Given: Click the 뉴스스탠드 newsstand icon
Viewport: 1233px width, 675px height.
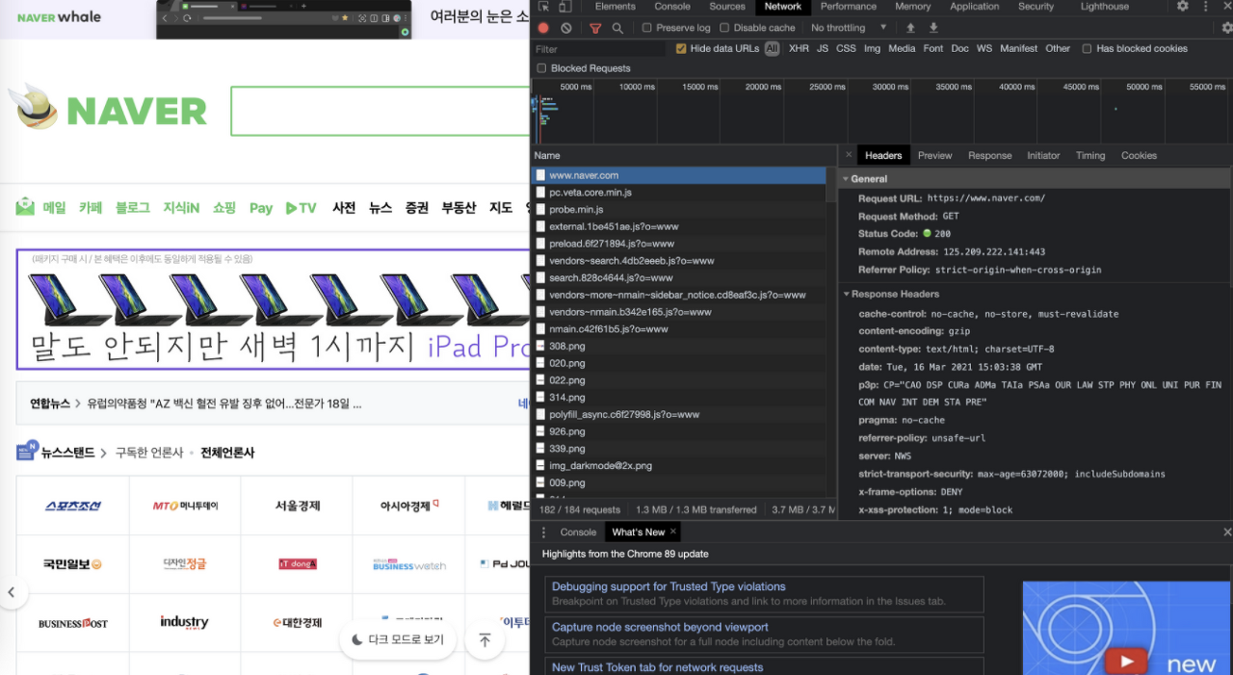Looking at the screenshot, I should [27, 451].
